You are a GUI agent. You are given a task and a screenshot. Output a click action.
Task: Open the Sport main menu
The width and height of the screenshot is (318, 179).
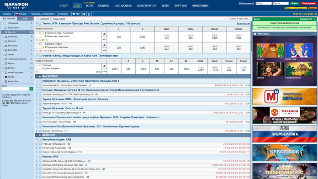tap(64, 5)
